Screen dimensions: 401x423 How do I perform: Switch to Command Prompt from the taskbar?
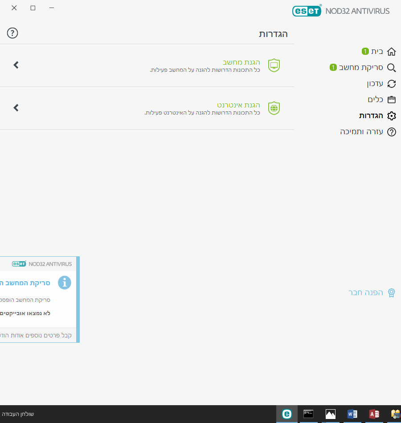coord(308,414)
